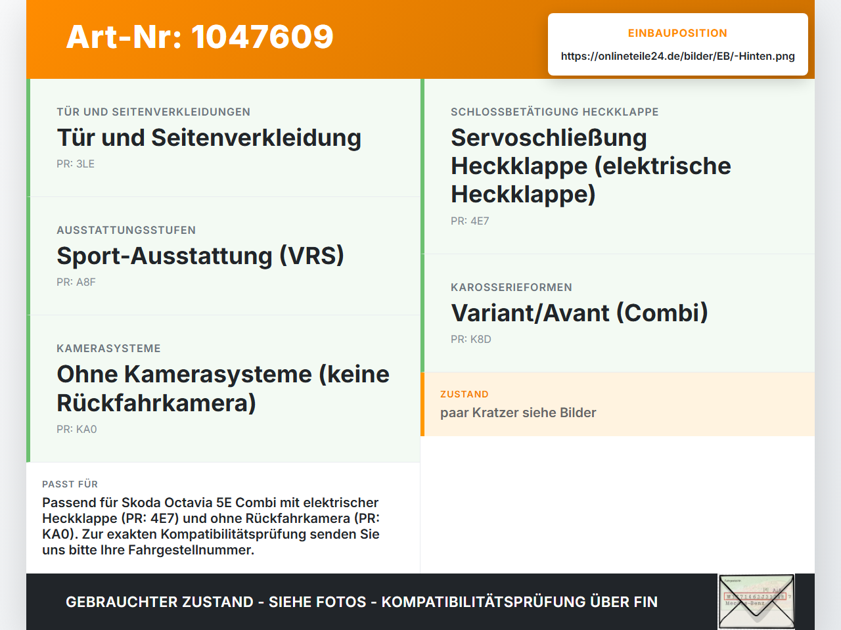841x630 pixels.
Task: Click the PR: K8D code
Action: 471,340
